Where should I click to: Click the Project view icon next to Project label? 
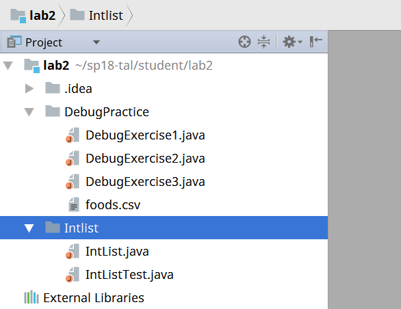click(x=14, y=42)
